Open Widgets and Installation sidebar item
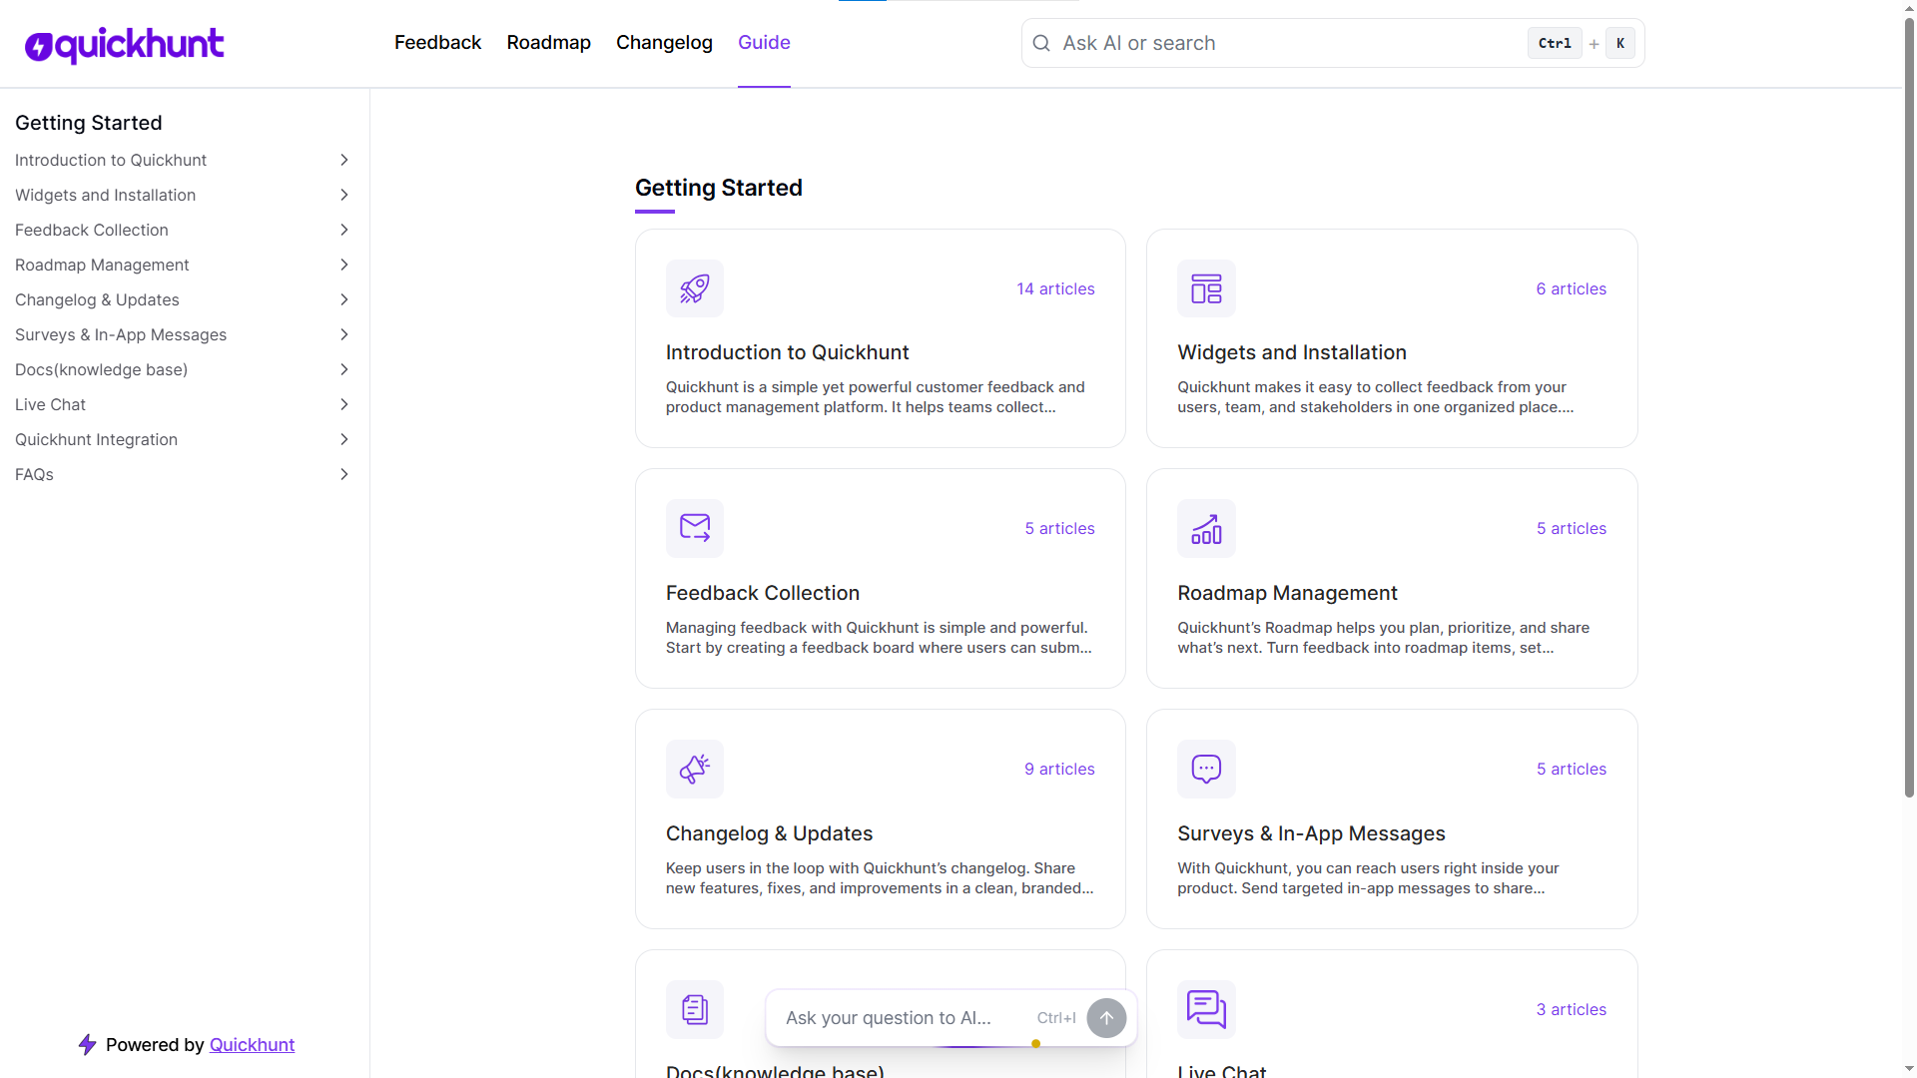1917x1078 pixels. (105, 195)
